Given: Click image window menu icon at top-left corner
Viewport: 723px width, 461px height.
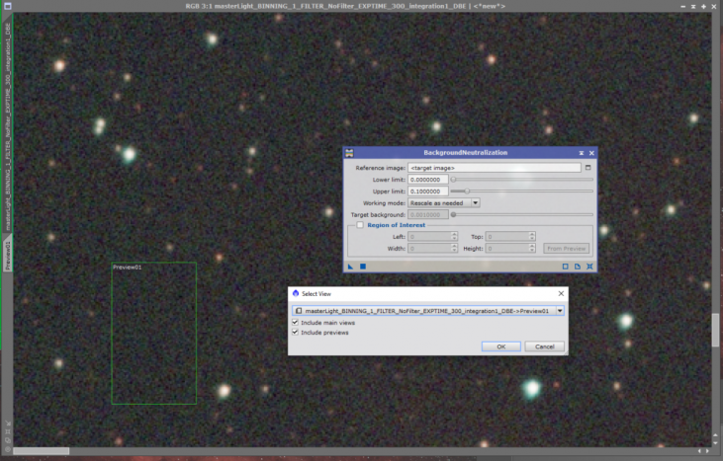Looking at the screenshot, I should (7, 6).
